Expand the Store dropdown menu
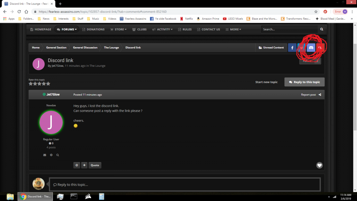The image size is (357, 201). (x=119, y=29)
